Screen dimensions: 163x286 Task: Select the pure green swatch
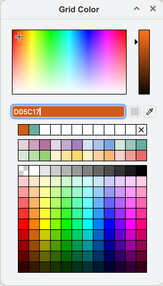point(66,224)
